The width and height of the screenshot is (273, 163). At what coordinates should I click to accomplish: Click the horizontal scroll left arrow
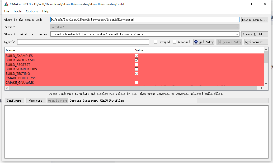click(7, 88)
